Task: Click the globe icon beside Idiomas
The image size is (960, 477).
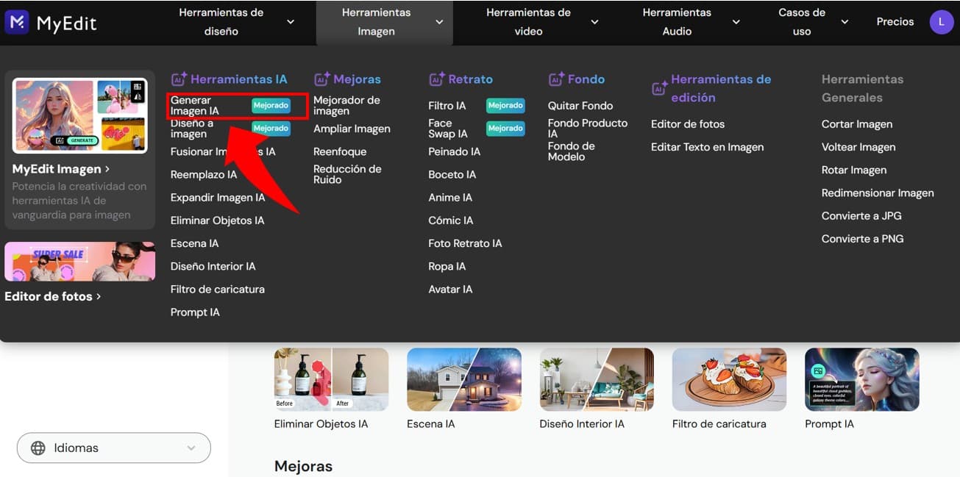Action: (x=38, y=448)
